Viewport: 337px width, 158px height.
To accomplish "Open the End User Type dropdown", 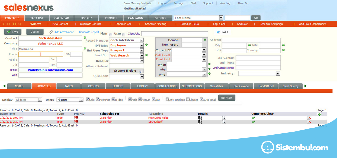I will 142,50.
